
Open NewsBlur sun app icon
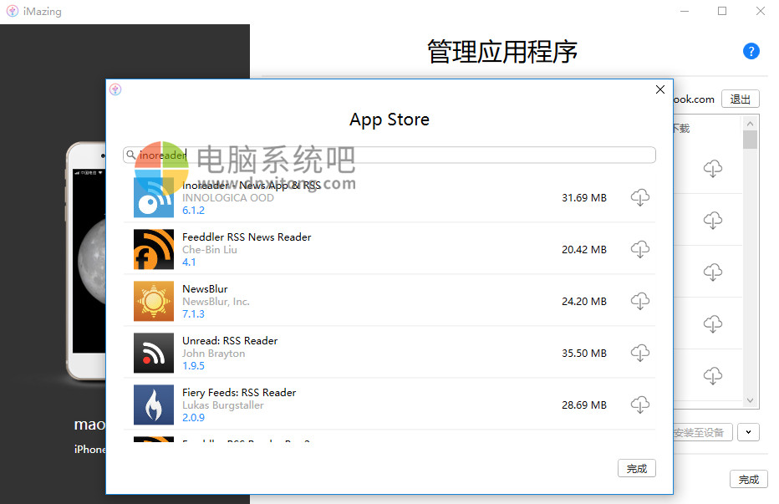pos(154,301)
